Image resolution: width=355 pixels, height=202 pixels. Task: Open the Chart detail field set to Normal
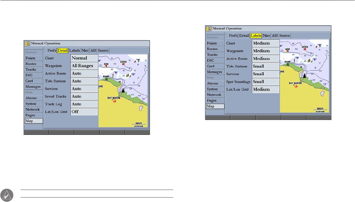pos(84,58)
